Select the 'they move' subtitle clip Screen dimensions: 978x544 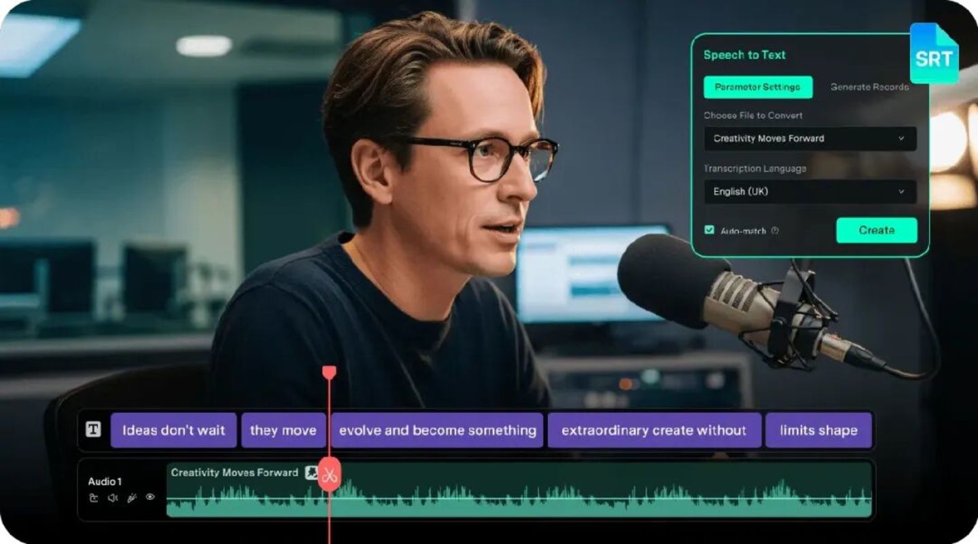[283, 431]
